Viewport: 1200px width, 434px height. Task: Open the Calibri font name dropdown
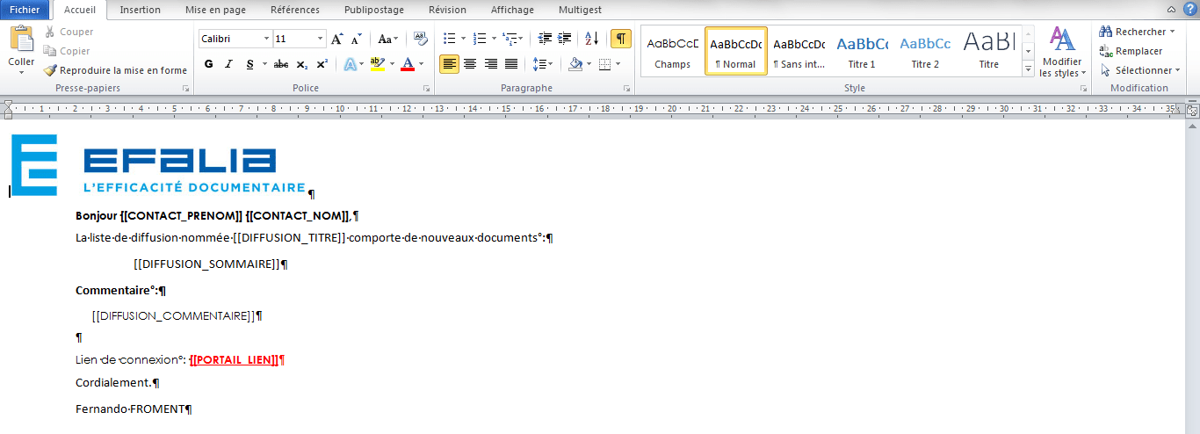click(x=266, y=39)
